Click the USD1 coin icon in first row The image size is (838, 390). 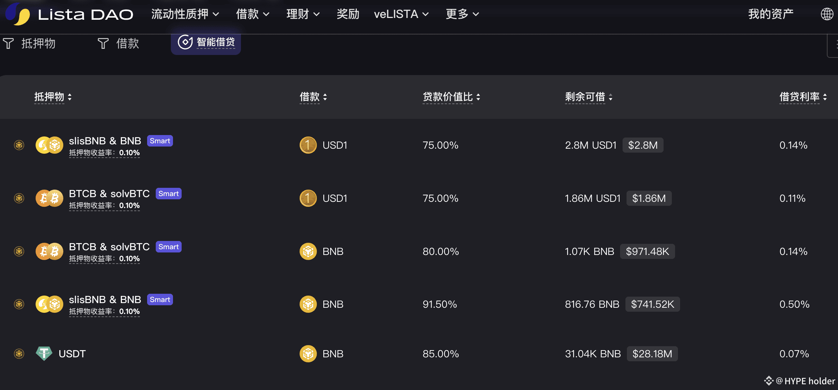coord(308,145)
